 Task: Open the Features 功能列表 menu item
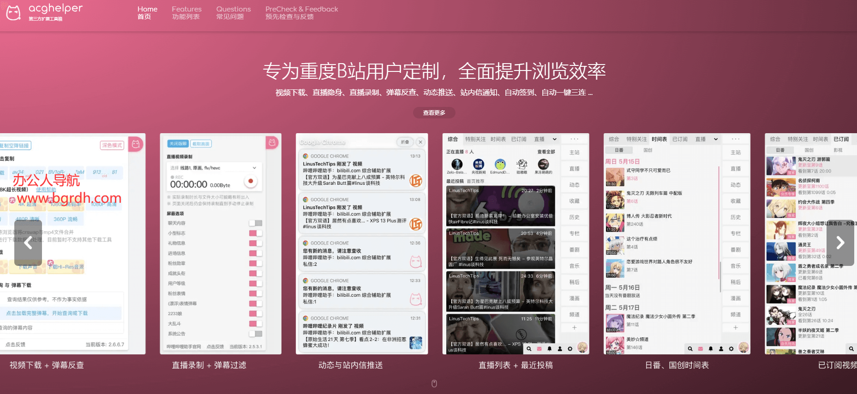(186, 12)
